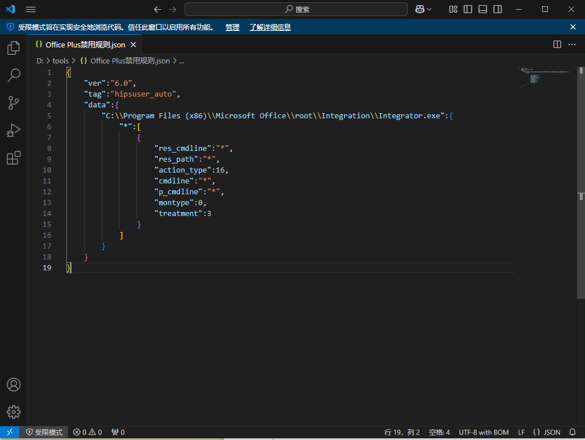Change indentation via 空格: 4

[439, 432]
